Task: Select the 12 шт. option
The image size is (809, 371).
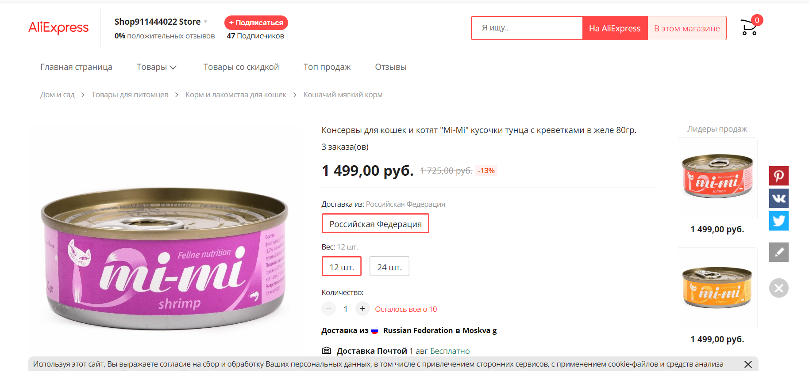Action: tap(342, 266)
